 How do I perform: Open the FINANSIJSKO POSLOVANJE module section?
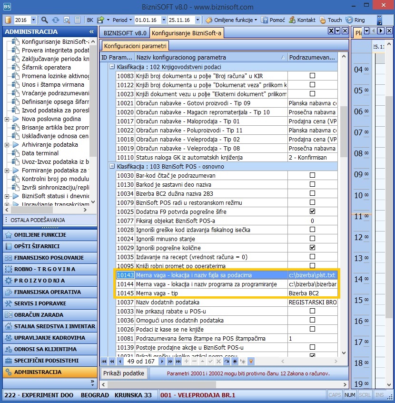coord(49,258)
